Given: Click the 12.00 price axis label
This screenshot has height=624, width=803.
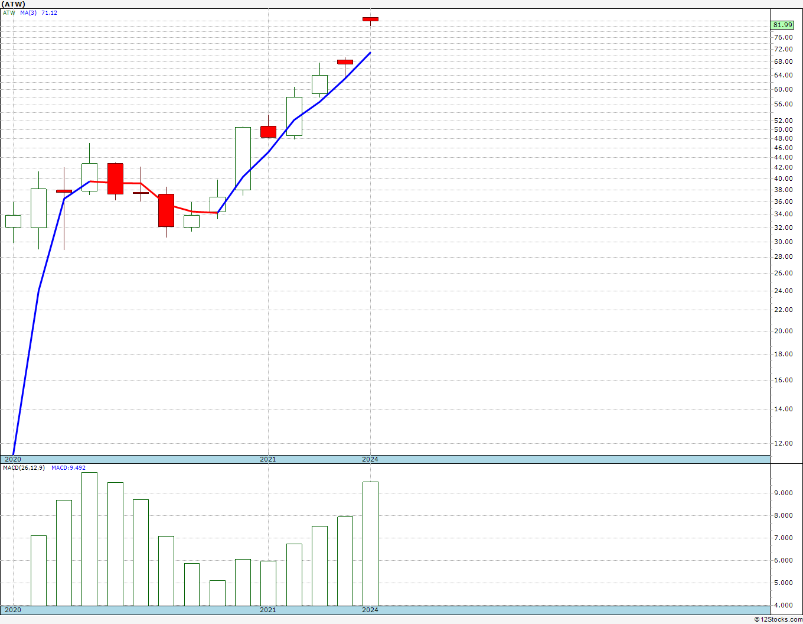Looking at the screenshot, I should [x=784, y=443].
